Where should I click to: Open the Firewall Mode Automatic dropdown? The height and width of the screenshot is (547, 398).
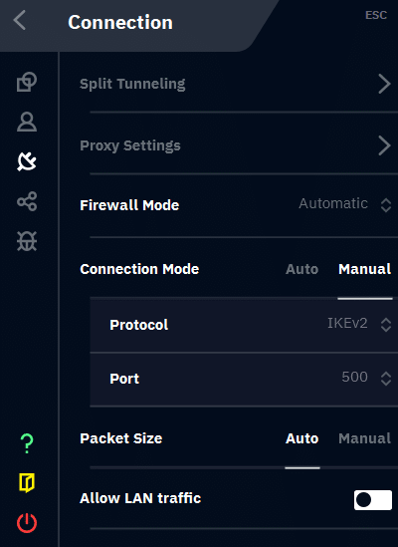pyautogui.click(x=345, y=204)
